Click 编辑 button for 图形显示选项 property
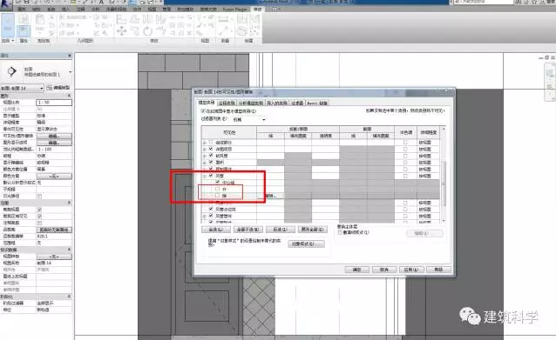The width and height of the screenshot is (556, 340). (54, 143)
